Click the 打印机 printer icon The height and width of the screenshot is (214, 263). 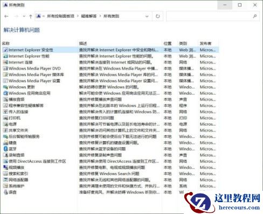coord(6,118)
